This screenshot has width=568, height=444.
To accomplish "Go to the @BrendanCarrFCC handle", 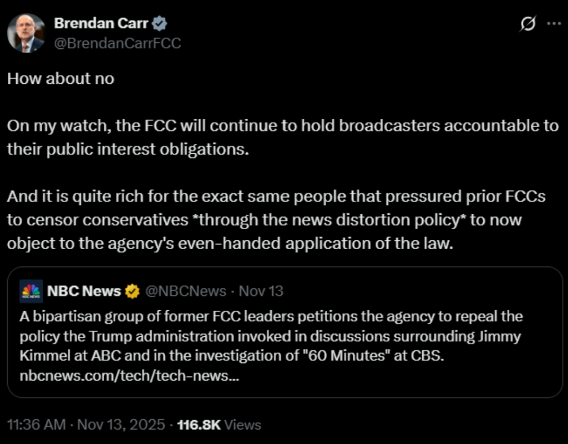I will click(x=117, y=43).
